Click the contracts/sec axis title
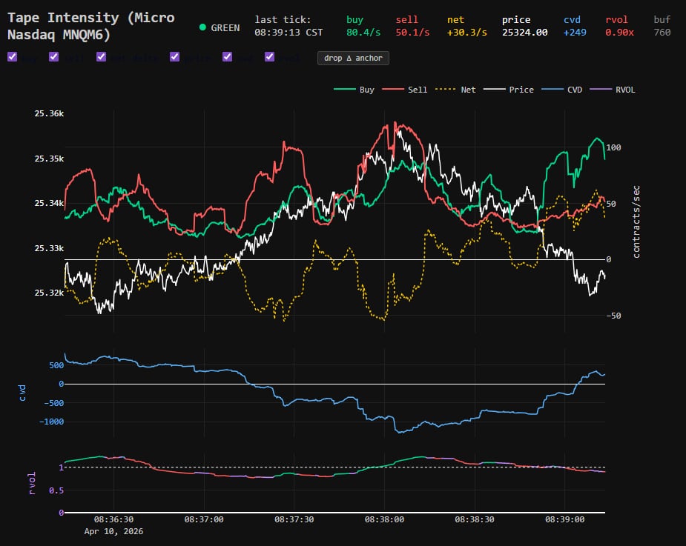686x546 pixels. point(636,222)
